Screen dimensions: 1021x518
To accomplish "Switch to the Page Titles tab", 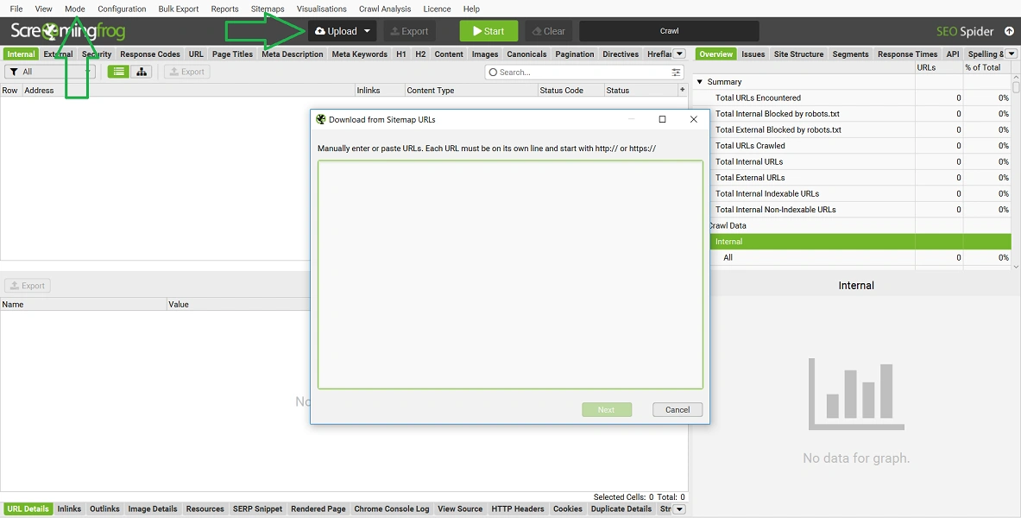I will 232,54.
